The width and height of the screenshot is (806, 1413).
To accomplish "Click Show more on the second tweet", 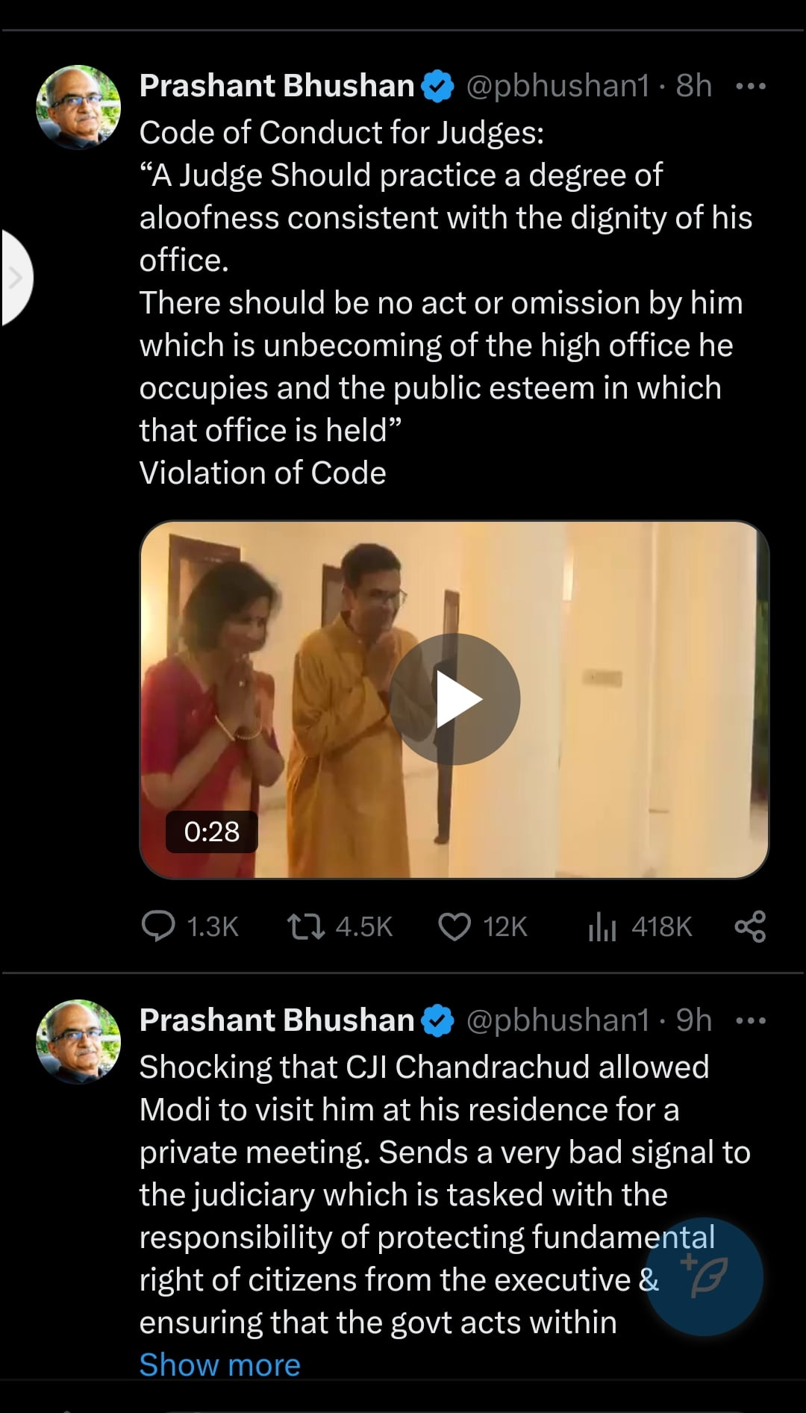I will (220, 1365).
